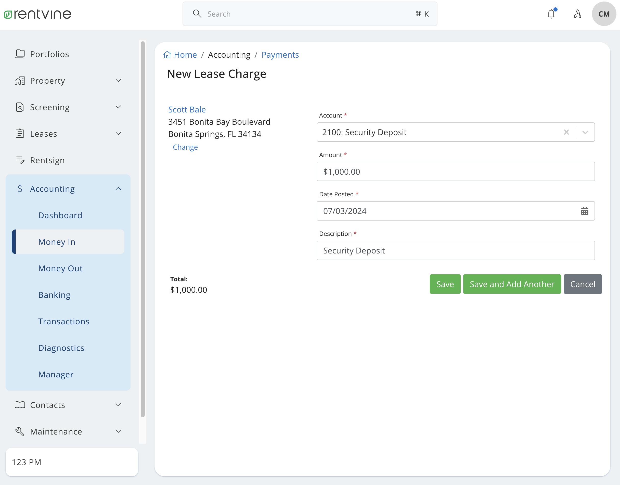Click the Rentvine logo

tap(38, 14)
